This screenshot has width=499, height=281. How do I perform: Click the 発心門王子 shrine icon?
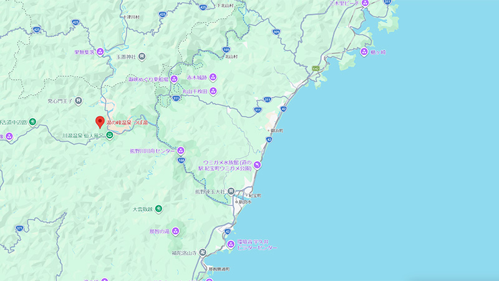click(79, 100)
